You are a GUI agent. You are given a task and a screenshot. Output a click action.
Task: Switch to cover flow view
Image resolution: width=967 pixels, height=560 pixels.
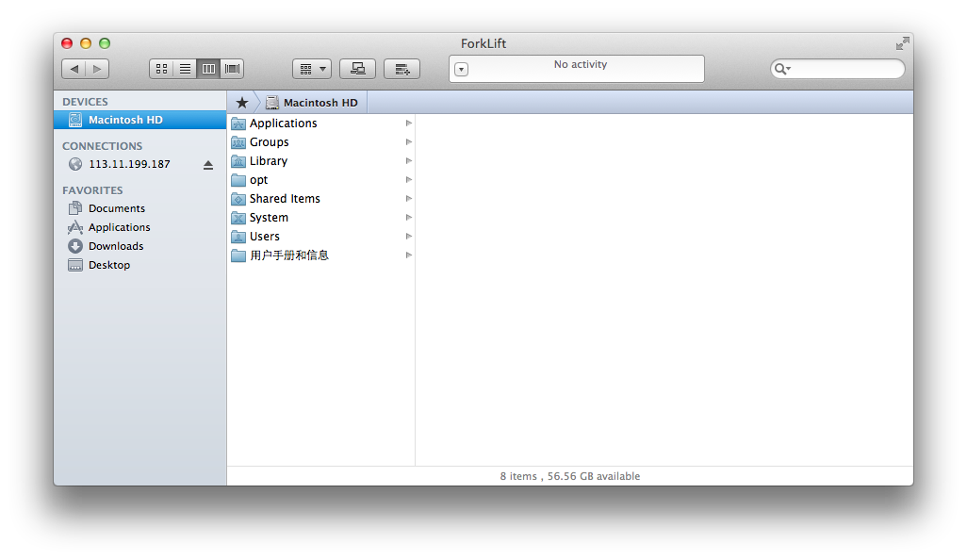[x=232, y=69]
